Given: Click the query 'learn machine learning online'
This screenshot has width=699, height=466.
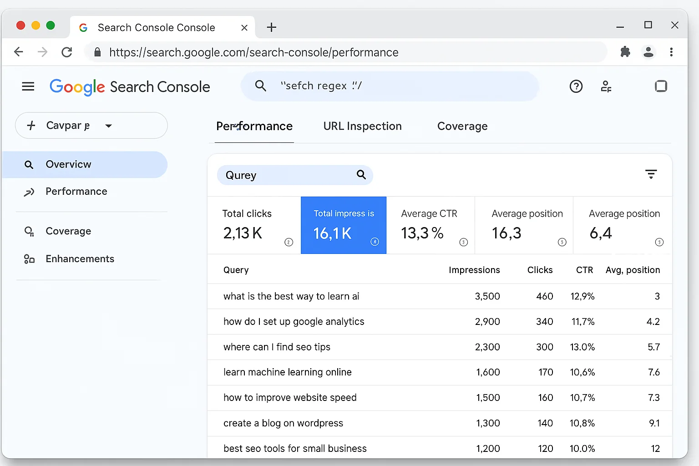Looking at the screenshot, I should point(287,372).
